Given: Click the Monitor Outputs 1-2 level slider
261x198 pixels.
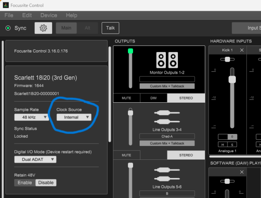Looking at the screenshot, I should (131, 68).
